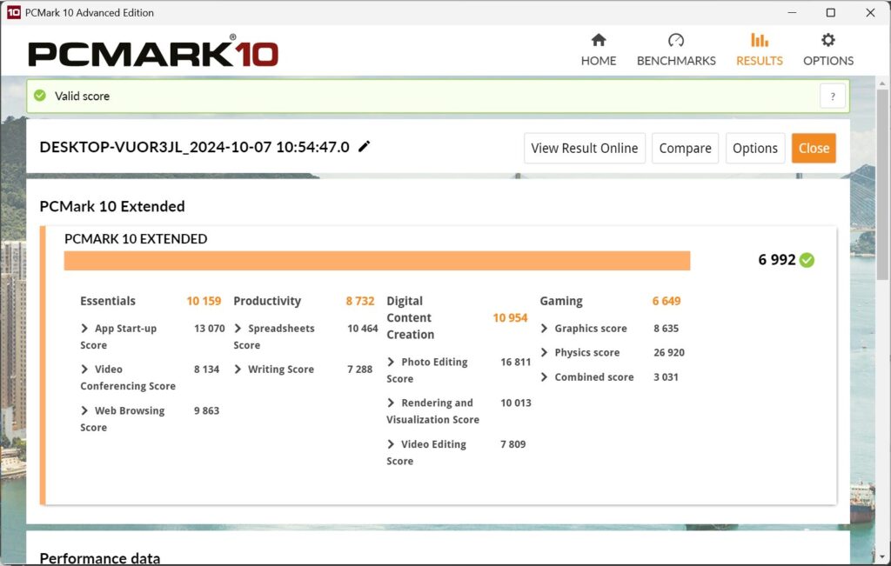Expand the Graphics score row
Viewport: 891px width, 566px height.
pos(545,329)
